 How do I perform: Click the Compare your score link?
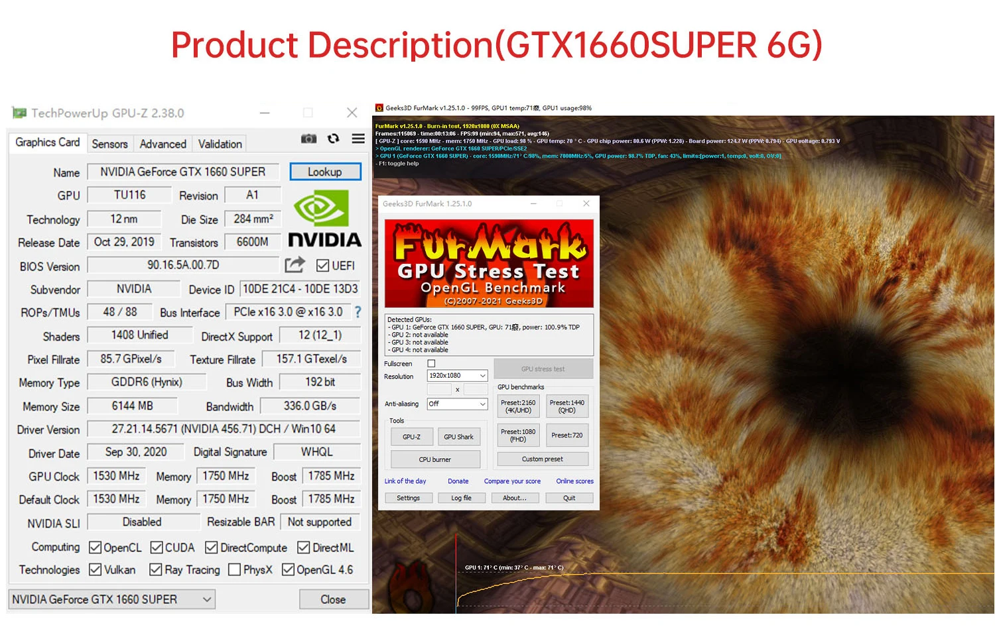coord(512,481)
